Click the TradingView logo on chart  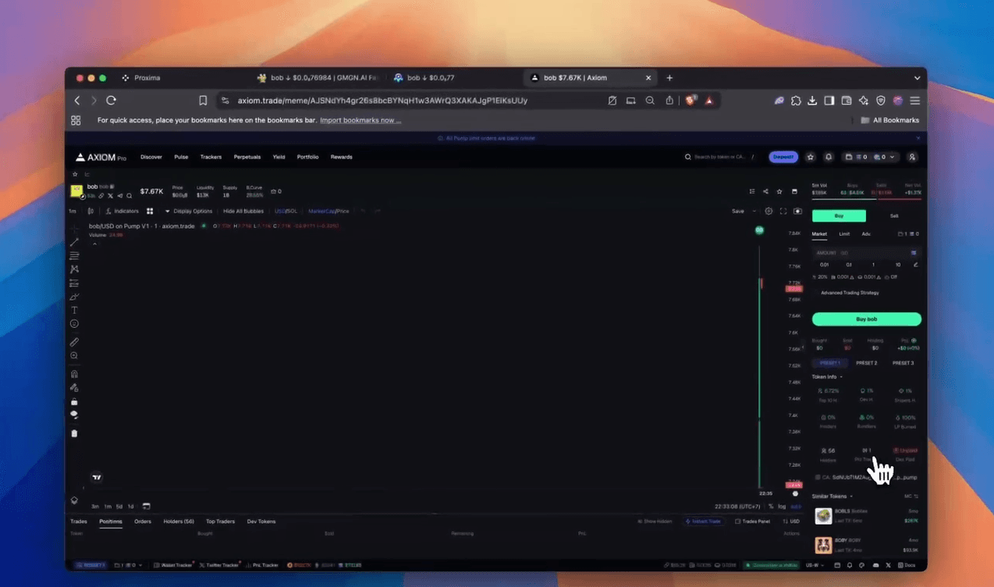[97, 477]
